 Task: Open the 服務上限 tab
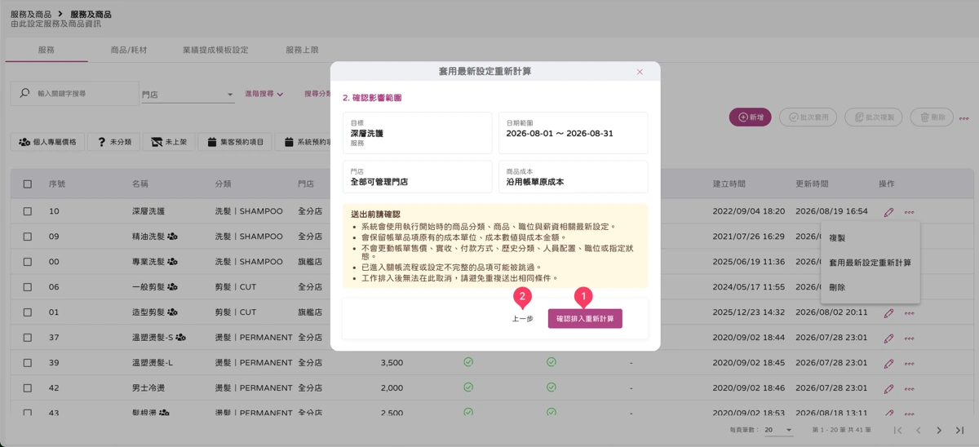[302, 50]
